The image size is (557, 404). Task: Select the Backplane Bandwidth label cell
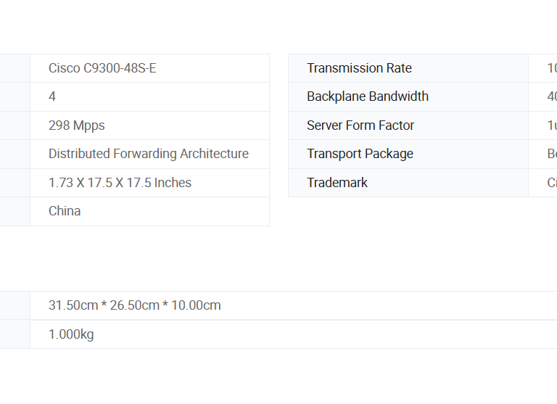click(x=368, y=96)
